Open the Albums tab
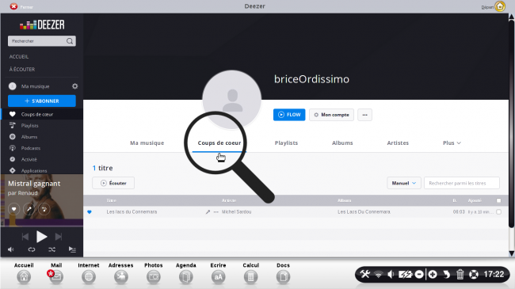The width and height of the screenshot is (515, 289). coord(342,143)
